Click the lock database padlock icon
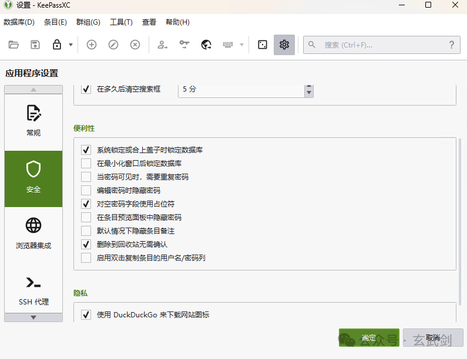 [57, 45]
